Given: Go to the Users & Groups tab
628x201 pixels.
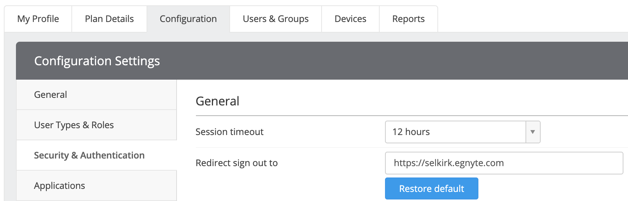Looking at the screenshot, I should click(276, 19).
